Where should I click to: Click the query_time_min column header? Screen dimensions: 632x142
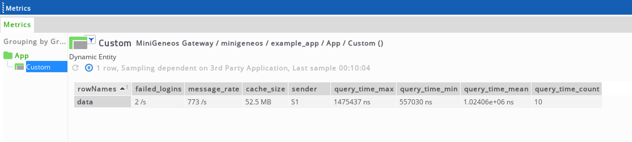click(429, 89)
